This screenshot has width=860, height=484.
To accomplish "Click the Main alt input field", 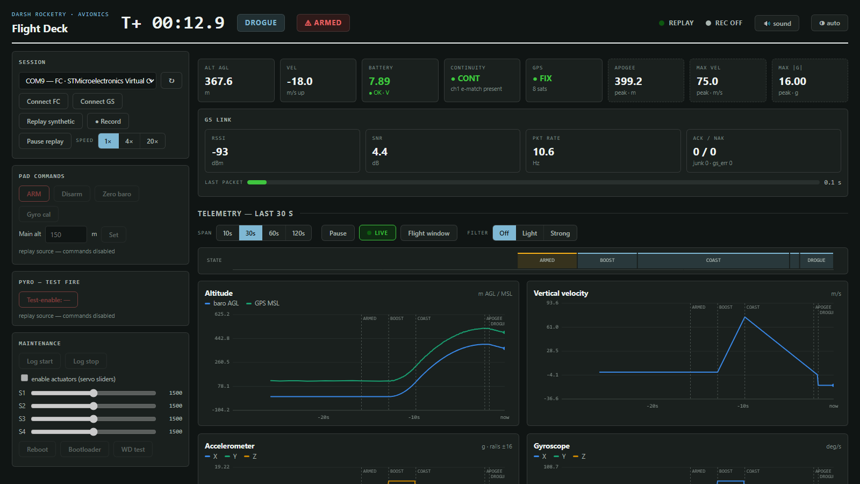I will coord(66,234).
